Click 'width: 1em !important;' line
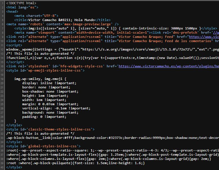 coord(44,100)
